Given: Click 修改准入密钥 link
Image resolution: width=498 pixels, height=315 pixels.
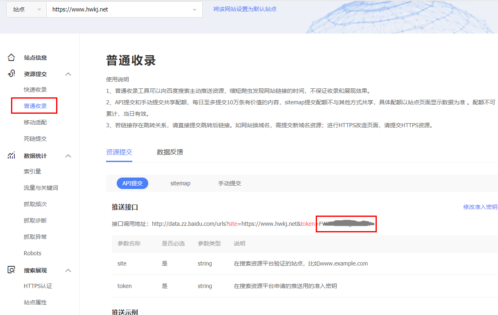Looking at the screenshot, I should pos(480,207).
